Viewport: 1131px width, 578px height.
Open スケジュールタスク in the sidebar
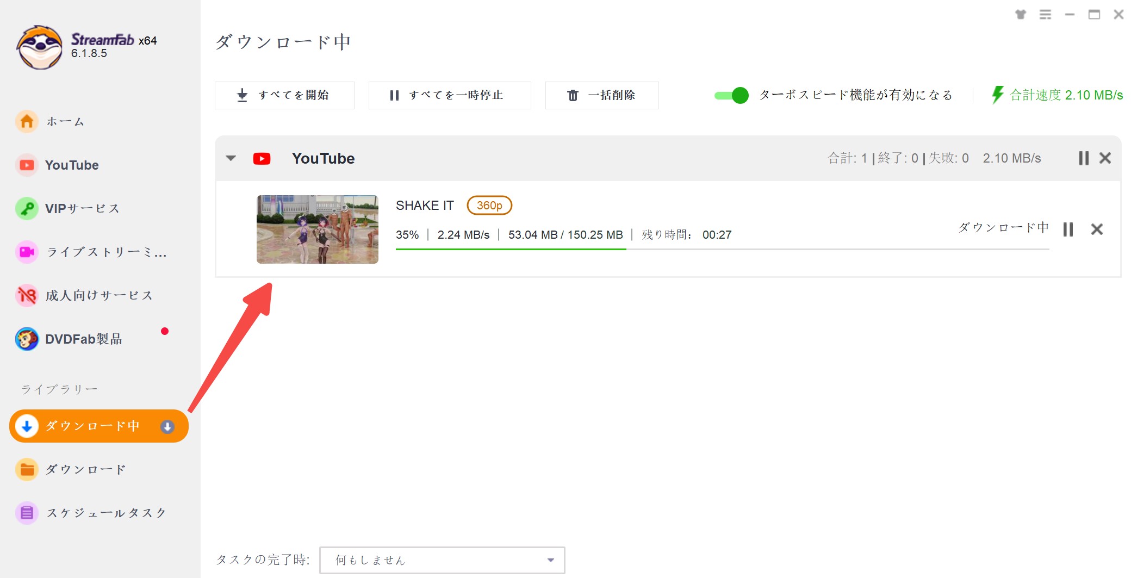click(x=91, y=513)
